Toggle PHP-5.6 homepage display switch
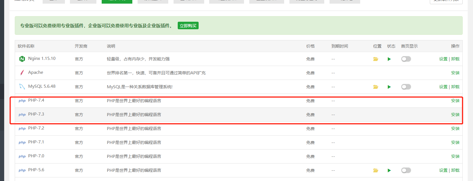Viewport: 473px width, 181px height. (x=406, y=170)
